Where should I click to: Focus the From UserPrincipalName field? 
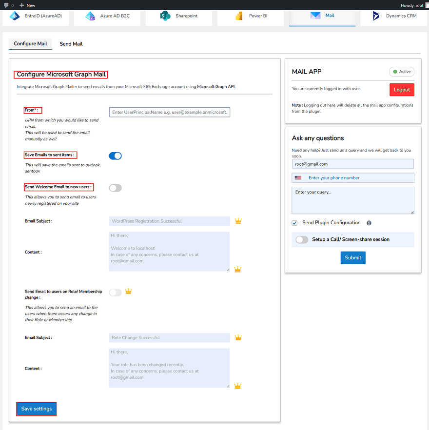(x=170, y=112)
